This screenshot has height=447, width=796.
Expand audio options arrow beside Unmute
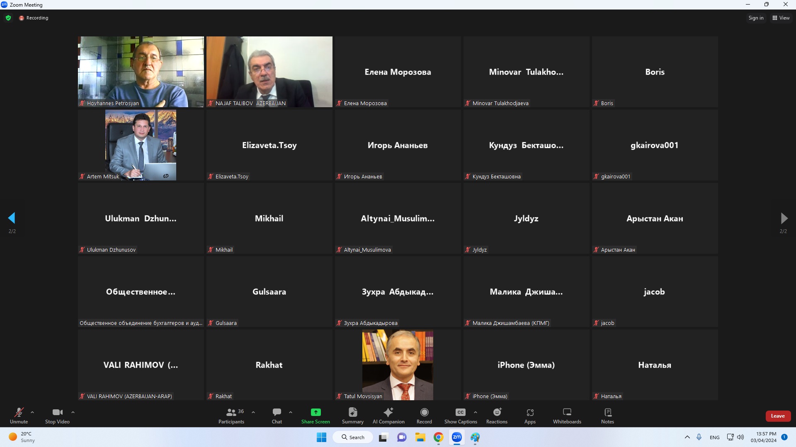[x=32, y=412]
